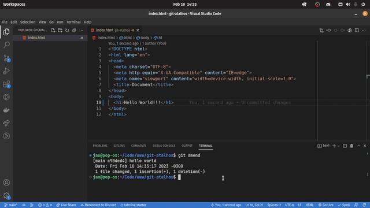
Task: Click the index.html breadcrumb segment
Action: 104,38
